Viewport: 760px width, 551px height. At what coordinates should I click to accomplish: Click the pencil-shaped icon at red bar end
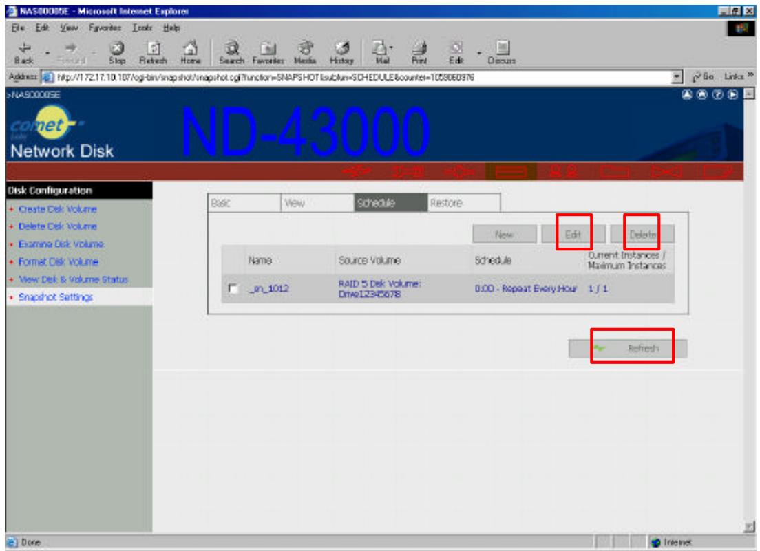coord(718,171)
